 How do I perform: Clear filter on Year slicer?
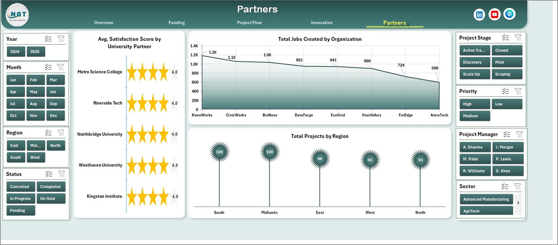tap(61, 39)
